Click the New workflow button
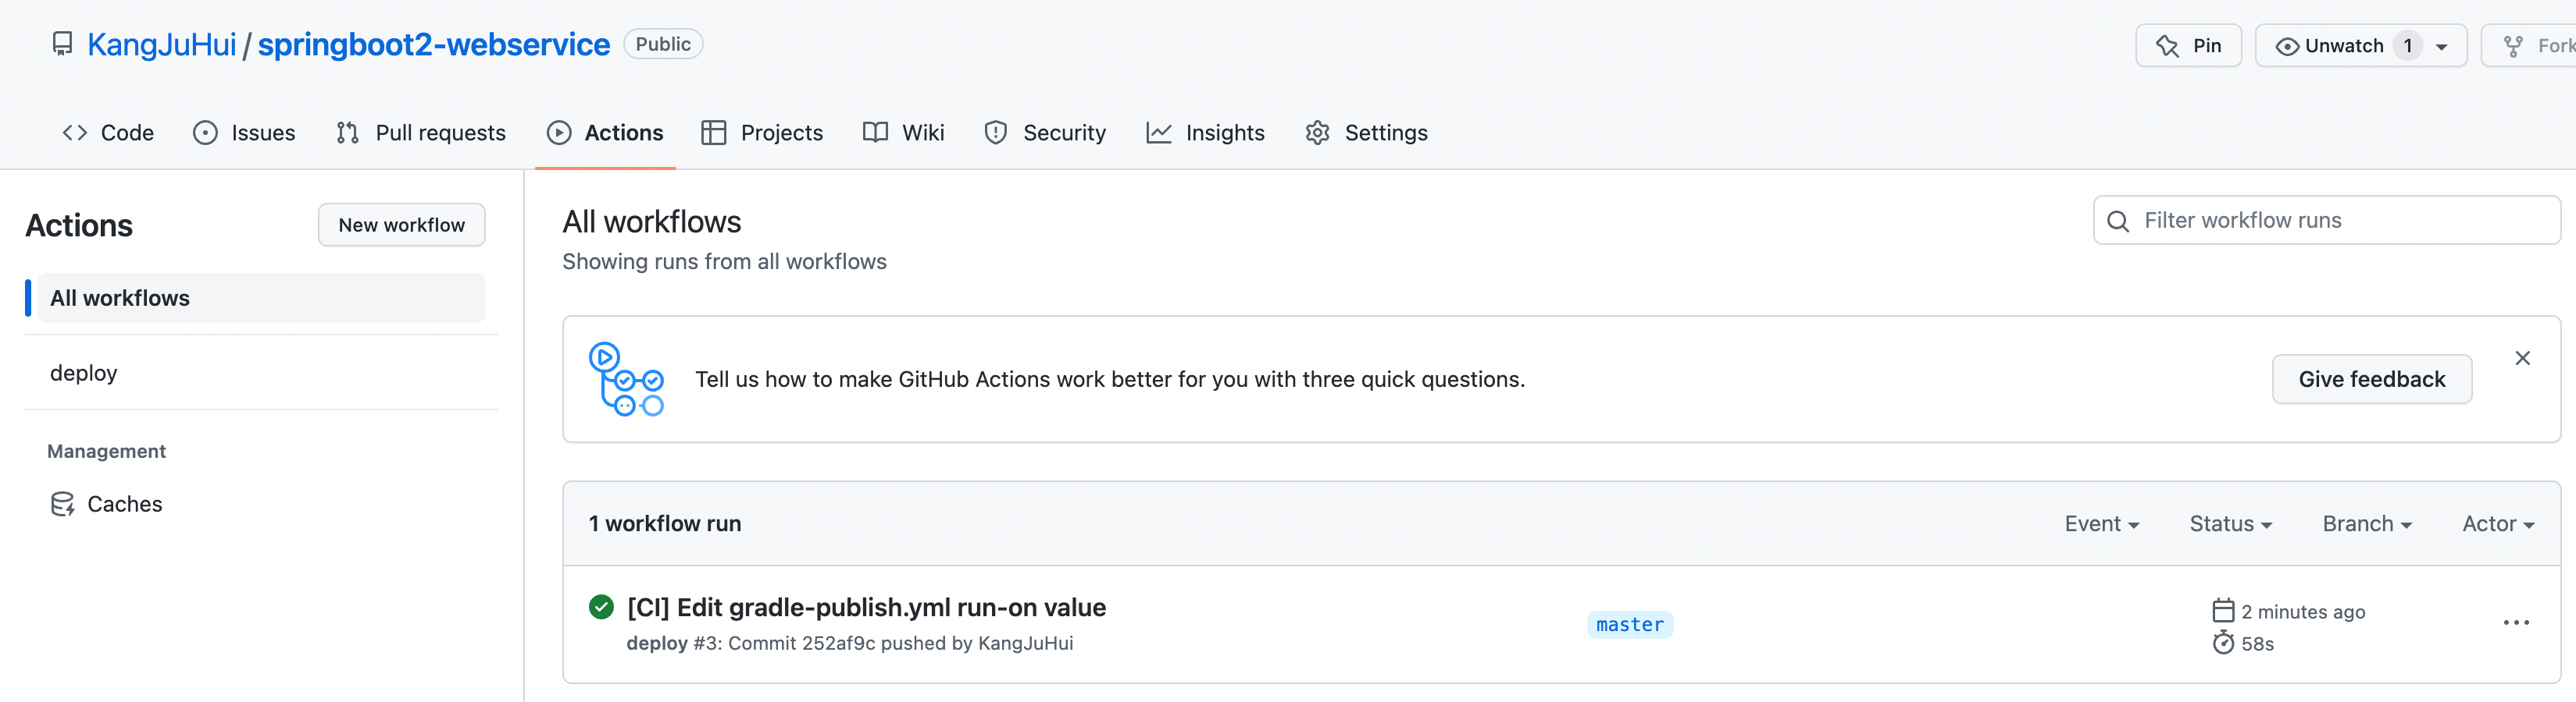Viewport: 2576px width, 702px height. coord(401,225)
